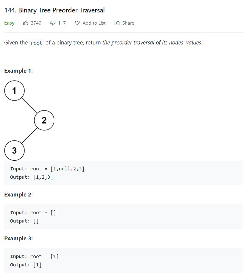Click the Easy difficulty label
The width and height of the screenshot is (243, 275).
(9, 23)
